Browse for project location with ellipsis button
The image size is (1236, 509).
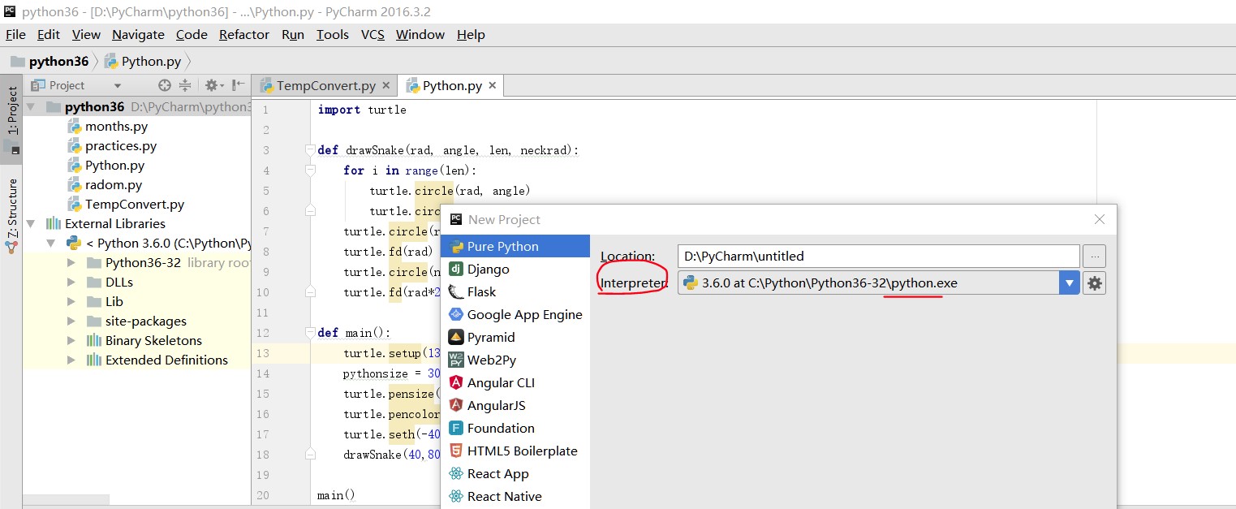click(x=1094, y=256)
